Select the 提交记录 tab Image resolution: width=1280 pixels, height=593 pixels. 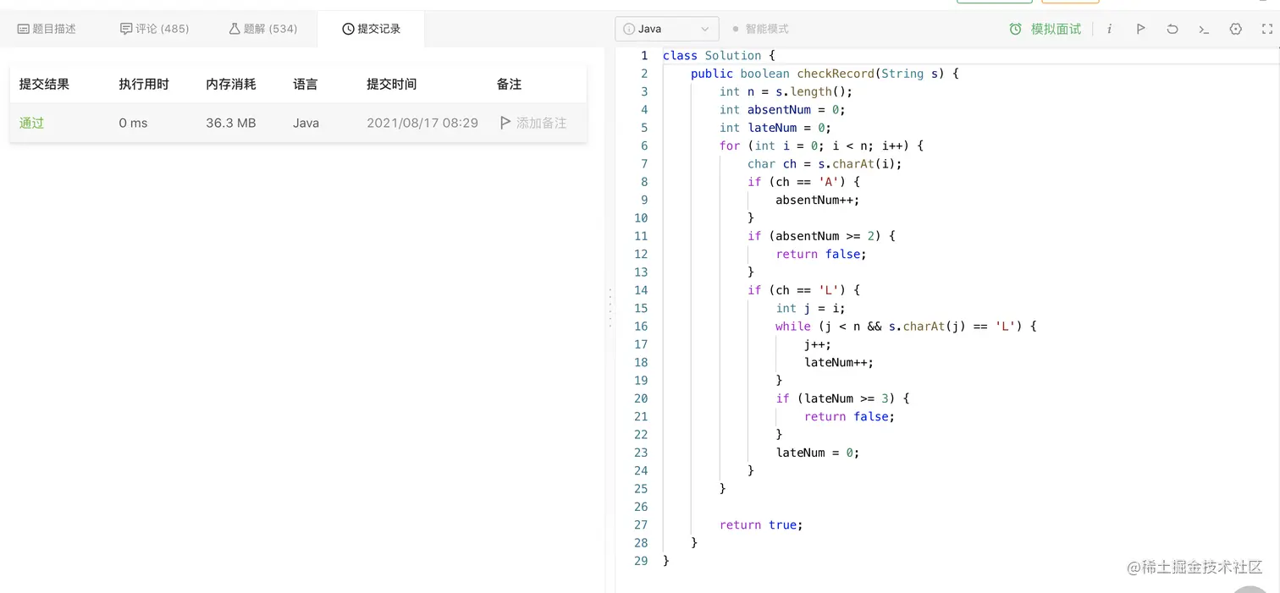[371, 29]
